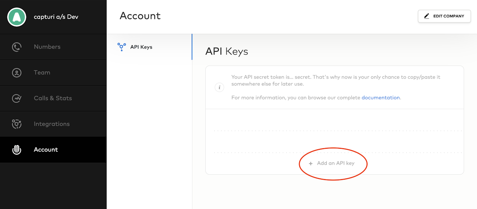
Task: Click the pencil icon on Edit Company
Action: (426, 16)
